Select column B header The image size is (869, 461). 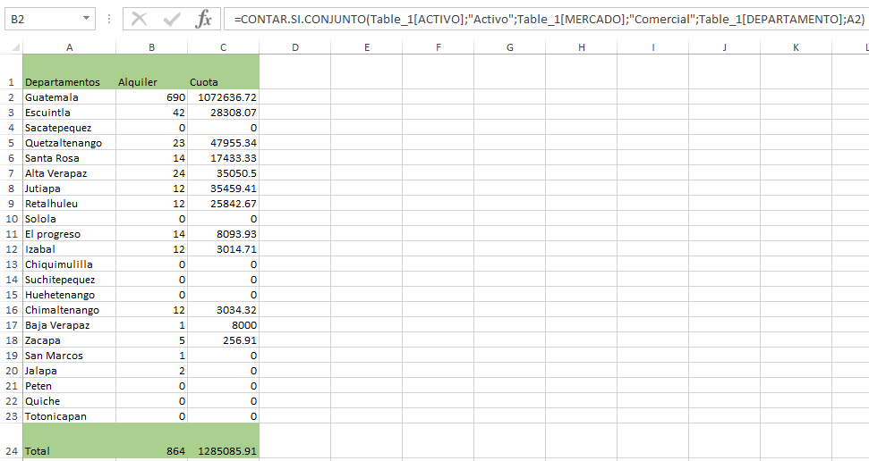click(151, 46)
